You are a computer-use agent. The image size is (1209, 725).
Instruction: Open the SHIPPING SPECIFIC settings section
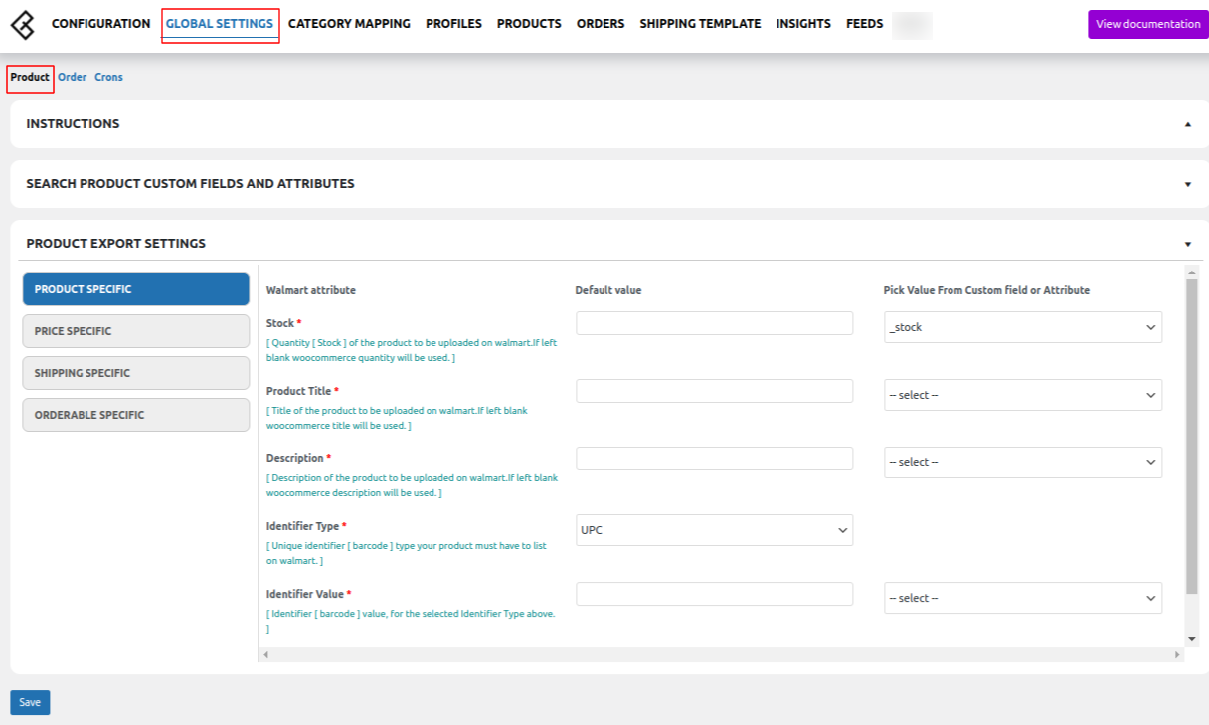click(x=135, y=373)
